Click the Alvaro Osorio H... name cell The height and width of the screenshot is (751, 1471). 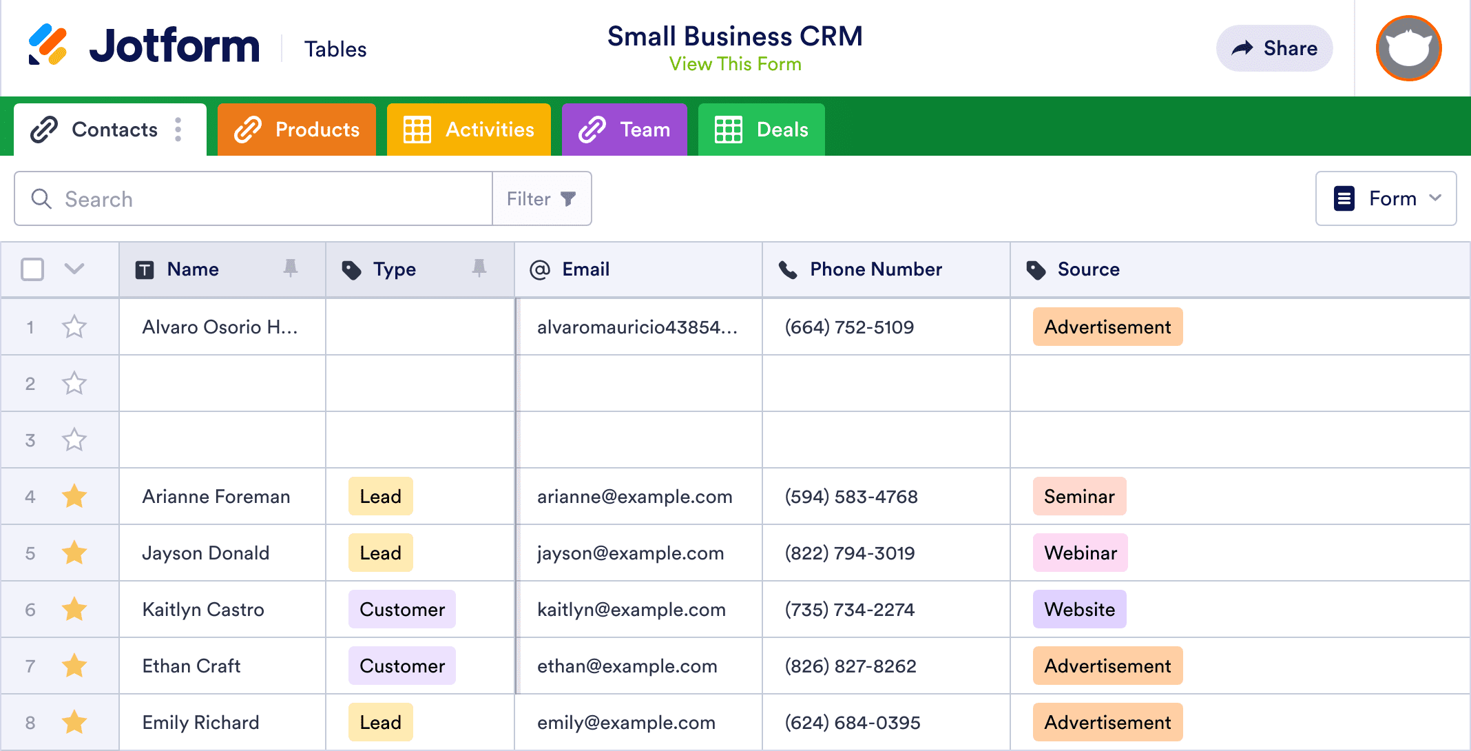[222, 327]
